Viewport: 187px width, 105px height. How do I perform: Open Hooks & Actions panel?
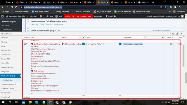(7, 67)
